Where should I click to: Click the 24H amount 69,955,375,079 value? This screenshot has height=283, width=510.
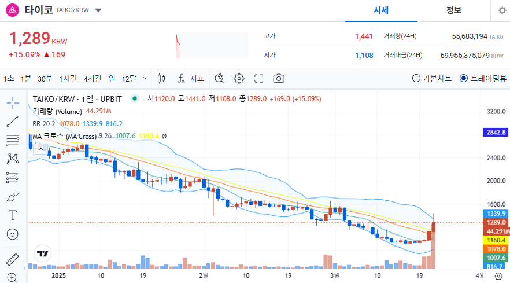pos(465,56)
